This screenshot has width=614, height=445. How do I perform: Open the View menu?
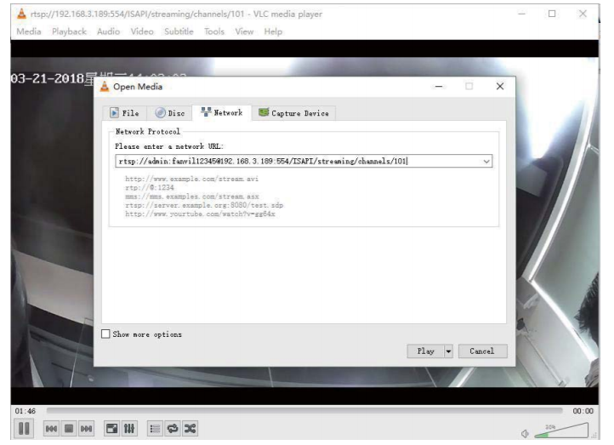tap(244, 31)
